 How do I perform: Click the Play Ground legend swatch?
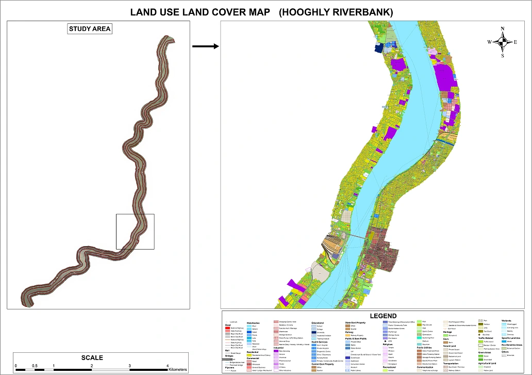point(419,324)
